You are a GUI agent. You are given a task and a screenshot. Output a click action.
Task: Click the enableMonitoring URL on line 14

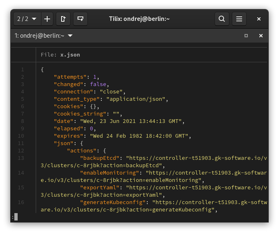(x=206, y=173)
